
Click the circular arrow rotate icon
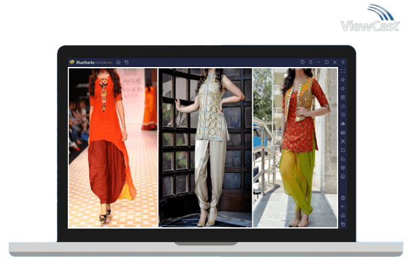pos(343,177)
